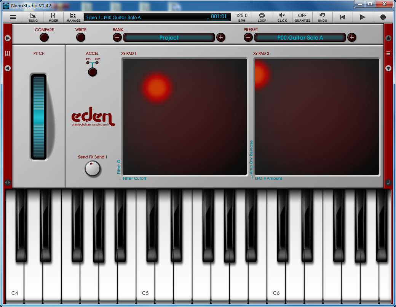Select next bank with plus button
396x307 pixels.
click(221, 37)
